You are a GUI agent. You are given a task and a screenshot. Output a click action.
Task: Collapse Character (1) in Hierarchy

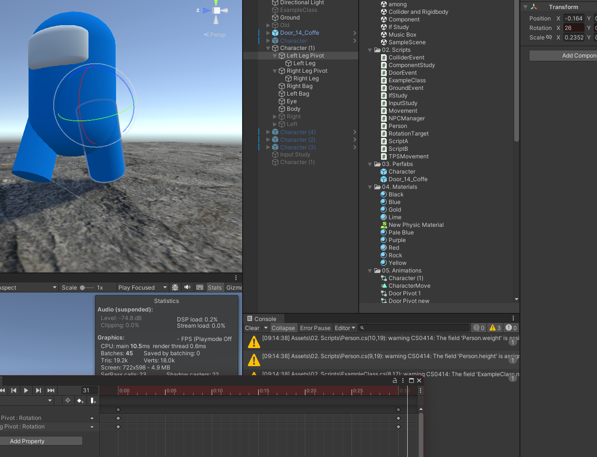268,48
